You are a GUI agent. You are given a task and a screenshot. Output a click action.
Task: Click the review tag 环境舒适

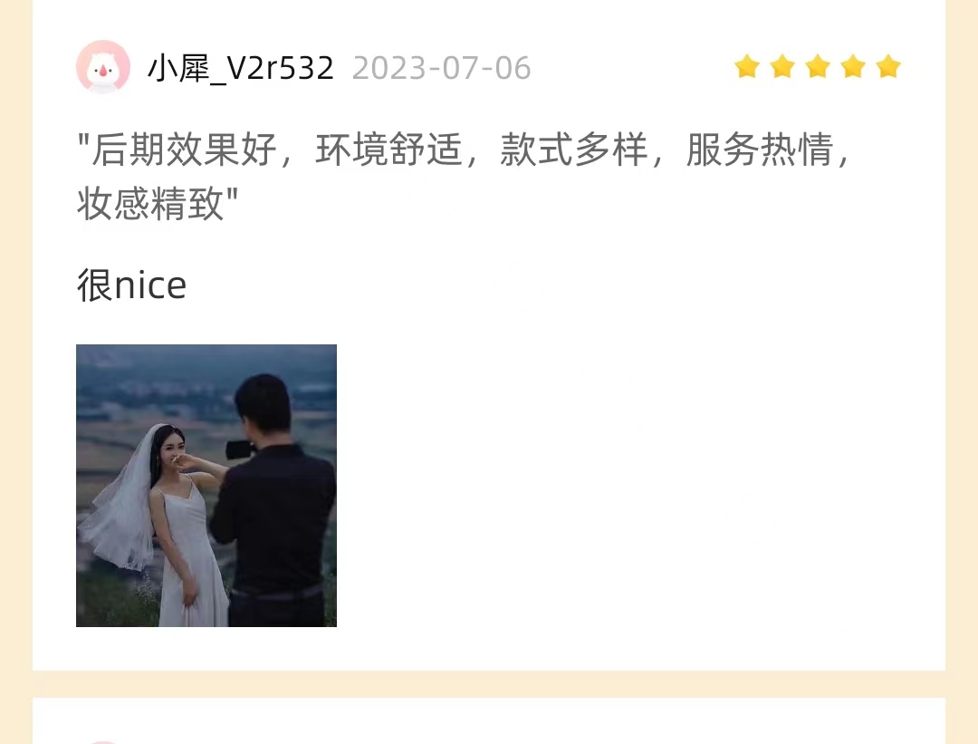(x=388, y=150)
